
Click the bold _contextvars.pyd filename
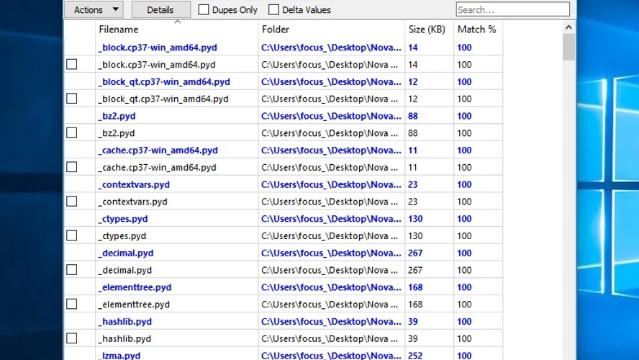point(134,185)
